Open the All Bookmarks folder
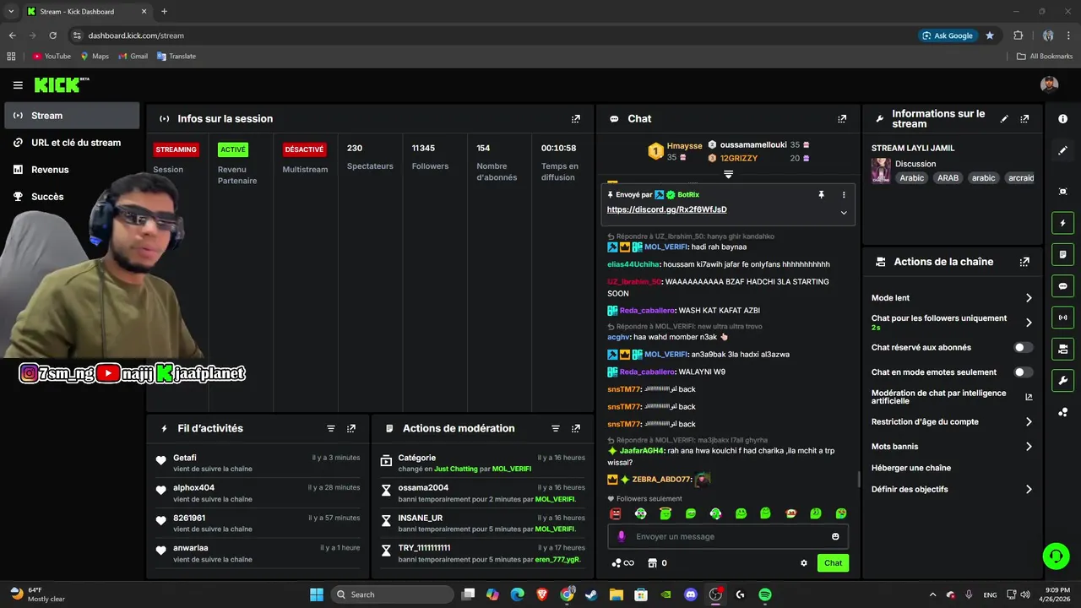The image size is (1081, 608). click(x=1045, y=57)
